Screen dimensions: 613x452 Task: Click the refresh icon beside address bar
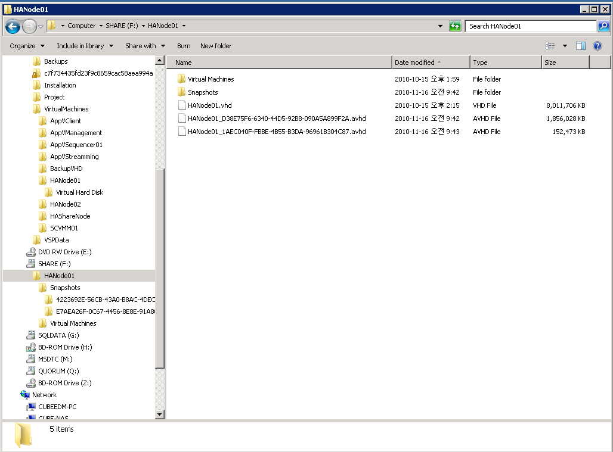click(455, 26)
